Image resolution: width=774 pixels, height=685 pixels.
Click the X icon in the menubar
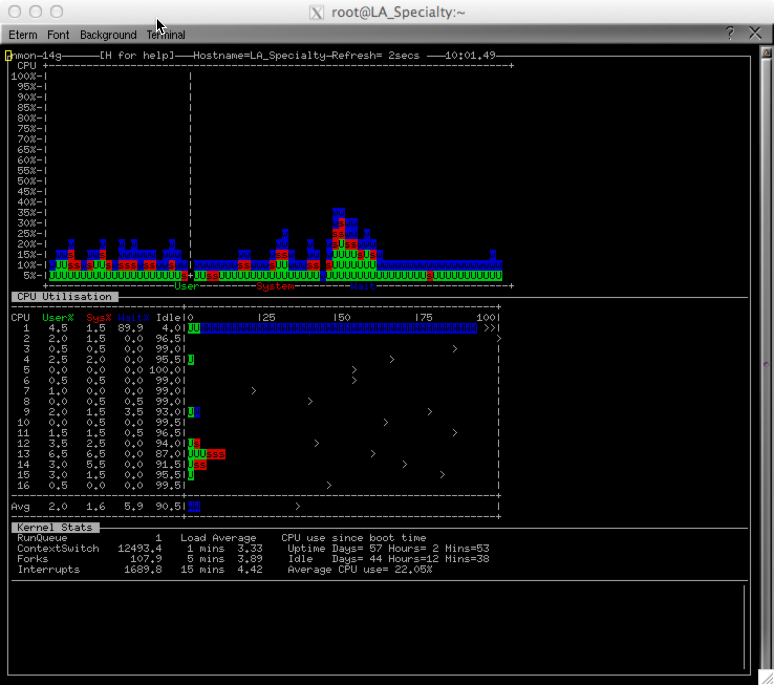point(755,34)
